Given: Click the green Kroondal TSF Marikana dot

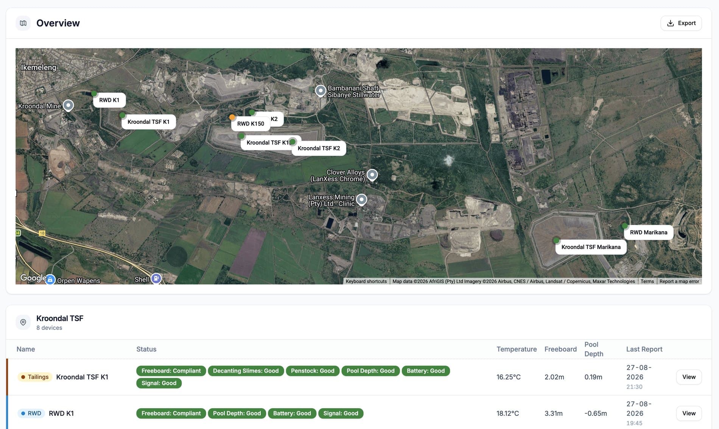Looking at the screenshot, I should pyautogui.click(x=556, y=240).
